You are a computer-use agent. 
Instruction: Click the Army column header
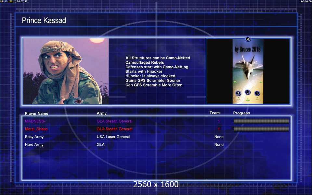pyautogui.click(x=101, y=113)
